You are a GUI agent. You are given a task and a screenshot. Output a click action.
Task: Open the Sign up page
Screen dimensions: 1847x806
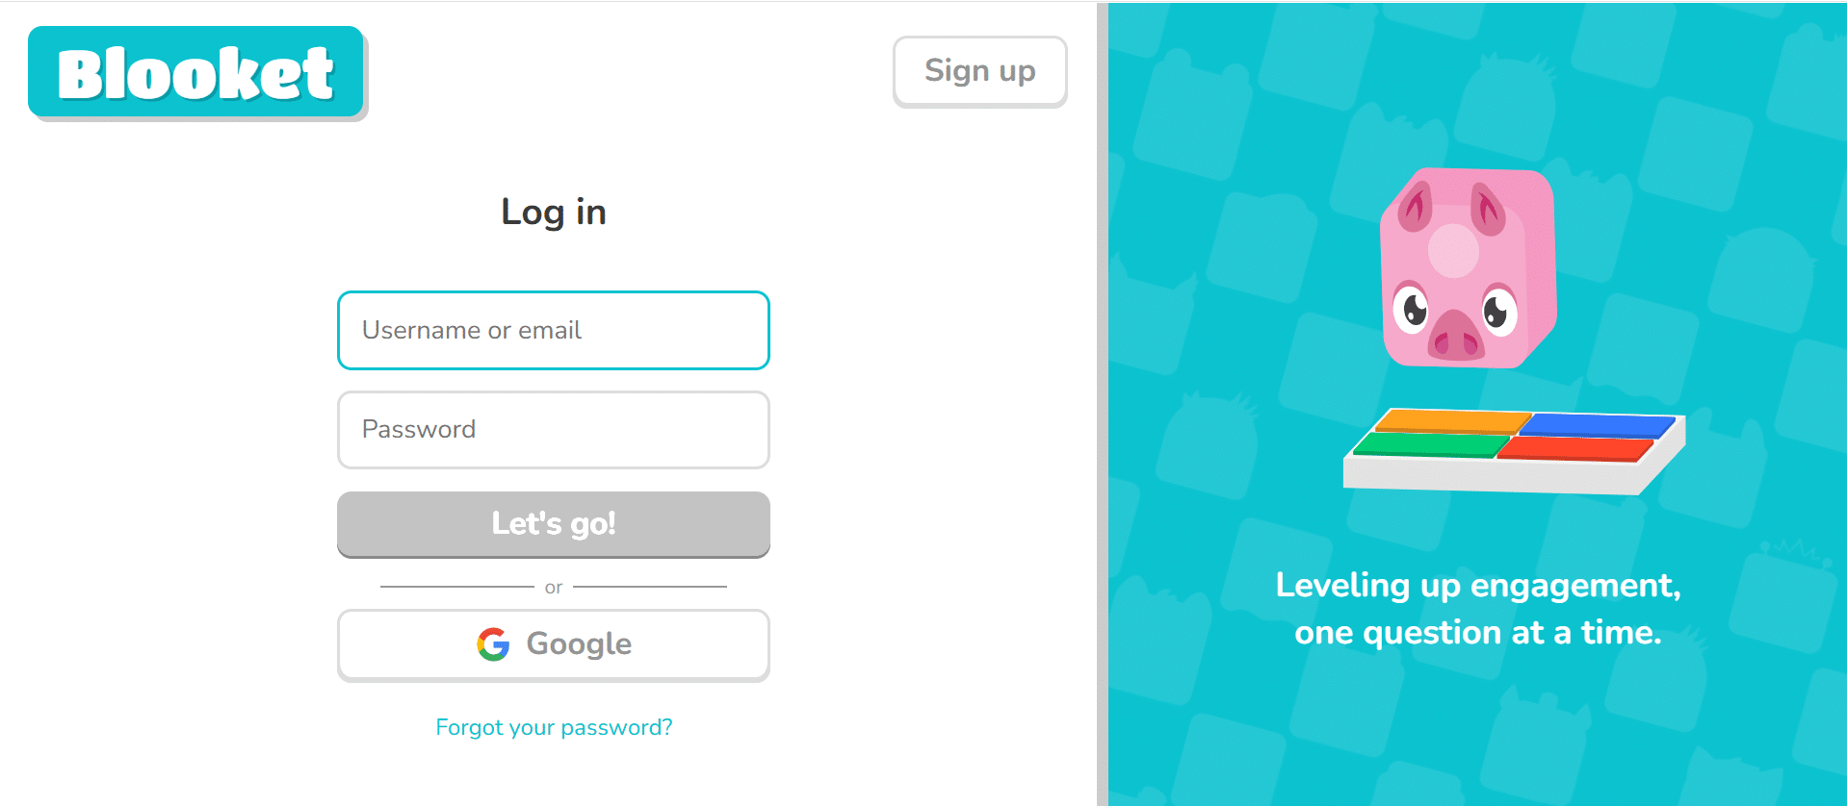coord(979,71)
